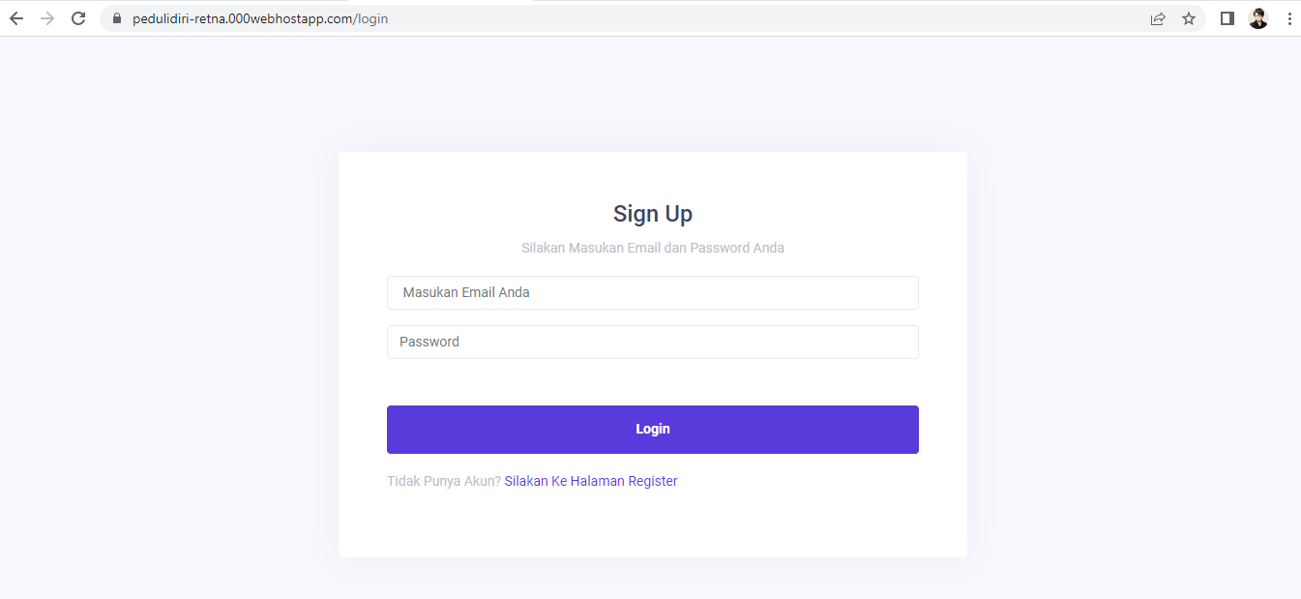Bookmark this page with the star icon
The image size is (1301, 599).
click(1189, 18)
